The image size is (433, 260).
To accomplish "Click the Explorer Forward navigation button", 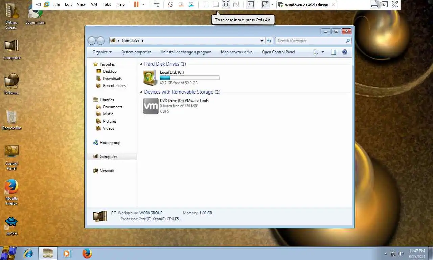I will click(100, 41).
